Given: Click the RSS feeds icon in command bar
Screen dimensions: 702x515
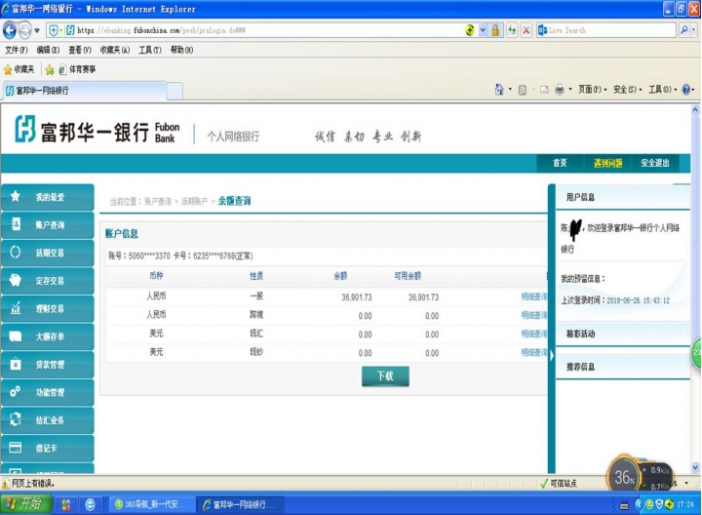Looking at the screenshot, I should pyautogui.click(x=522, y=90).
